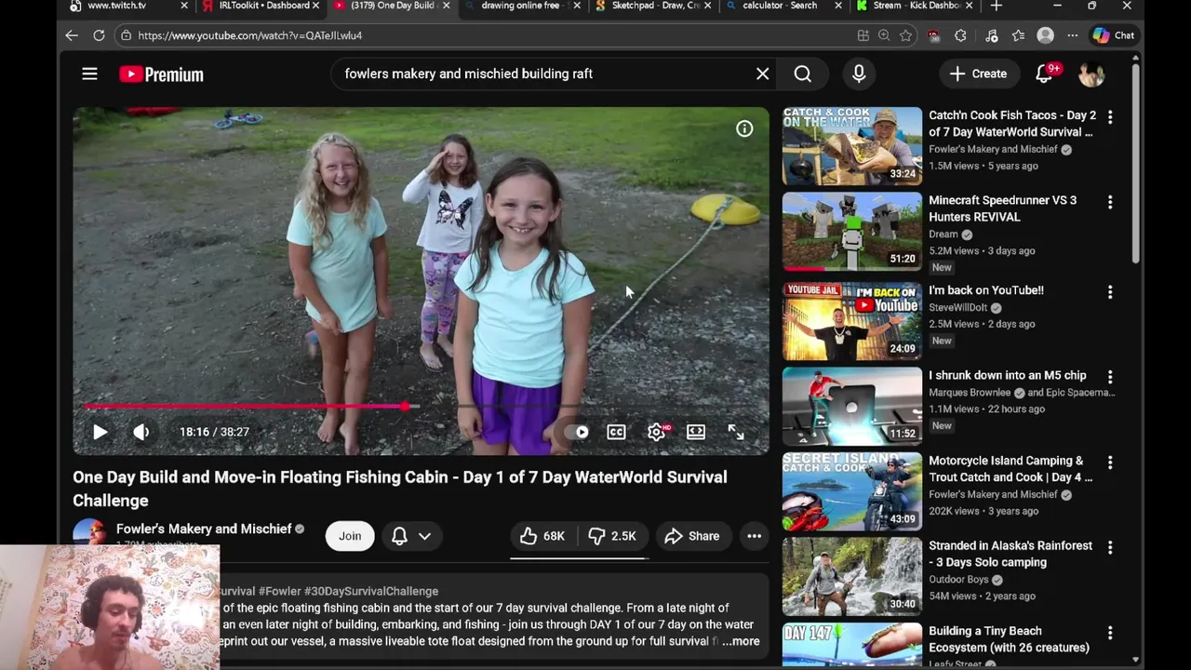Open Catch'n Cook Fish Tacos video
The height and width of the screenshot is (670, 1191).
pyautogui.click(x=1012, y=124)
